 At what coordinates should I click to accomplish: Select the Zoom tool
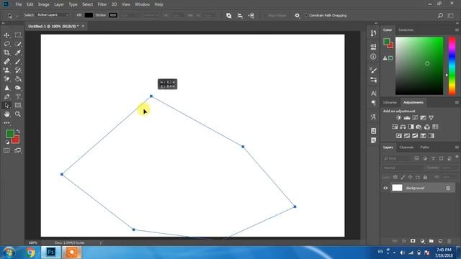(18, 114)
